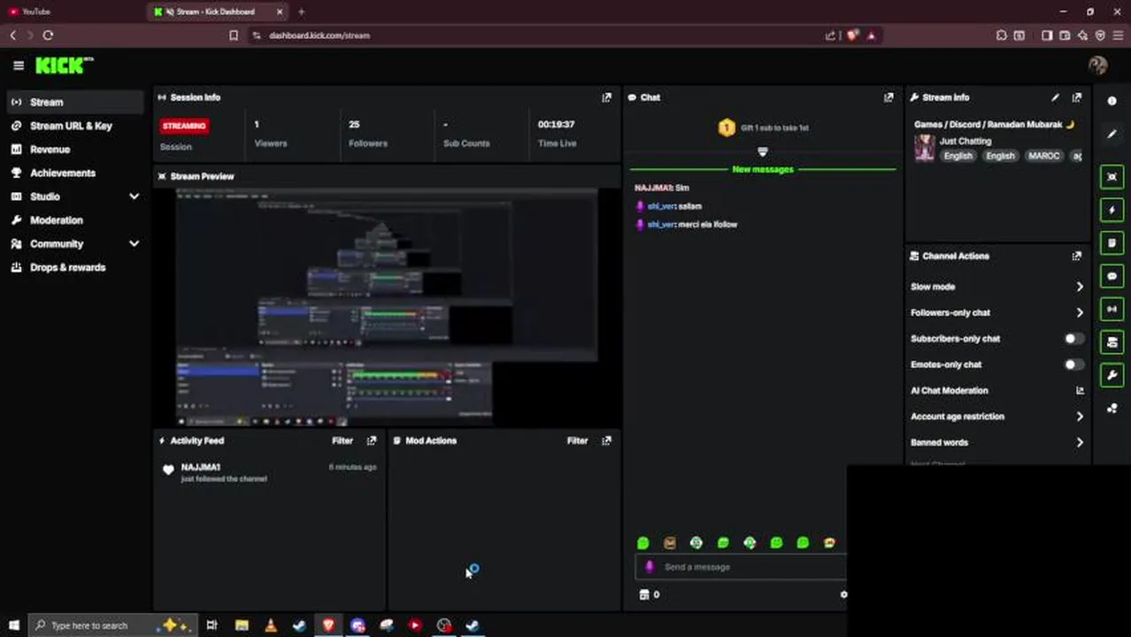Screen dimensions: 1131x637
Task: Click the stream preview video thumbnail
Action: [x=387, y=306]
